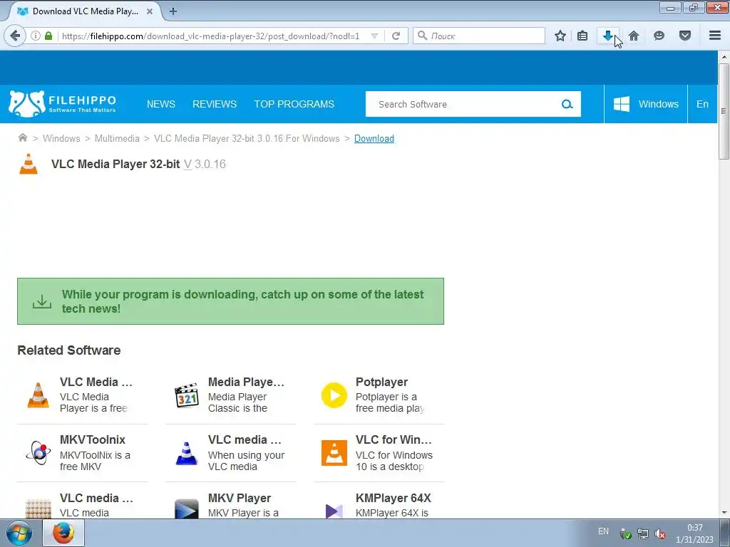The width and height of the screenshot is (730, 547).
Task: Open the REVIEWS menu item
Action: pyautogui.click(x=215, y=104)
